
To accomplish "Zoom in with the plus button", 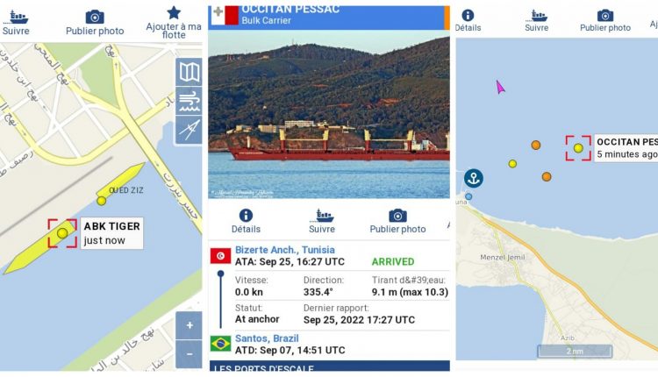I will (x=190, y=325).
